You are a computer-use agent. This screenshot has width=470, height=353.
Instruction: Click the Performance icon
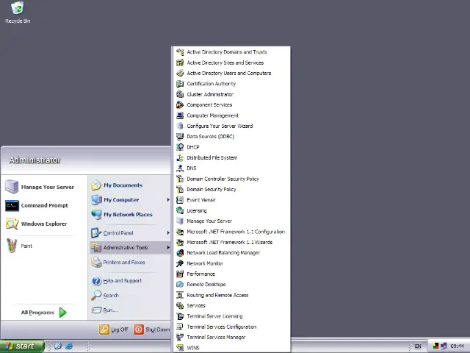pos(180,274)
